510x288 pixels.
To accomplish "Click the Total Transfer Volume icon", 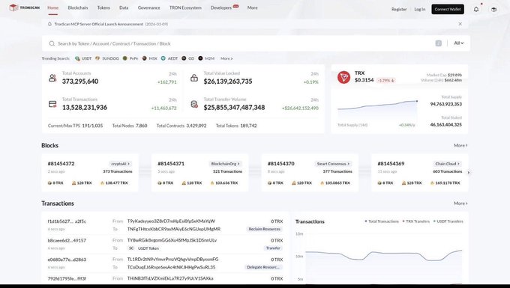I will 194,104.
